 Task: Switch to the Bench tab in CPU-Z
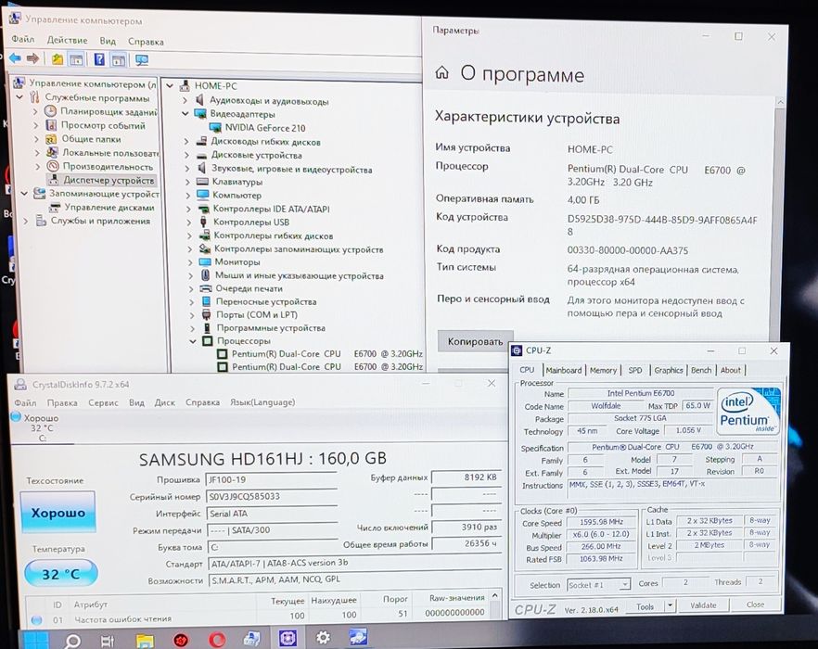click(701, 370)
